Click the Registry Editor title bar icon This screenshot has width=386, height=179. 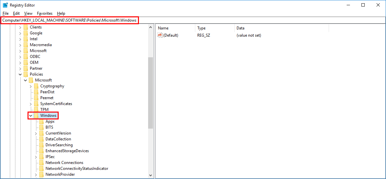[5, 5]
